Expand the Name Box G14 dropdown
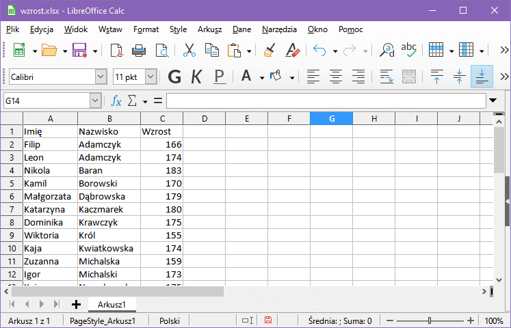The height and width of the screenshot is (328, 511). point(95,101)
